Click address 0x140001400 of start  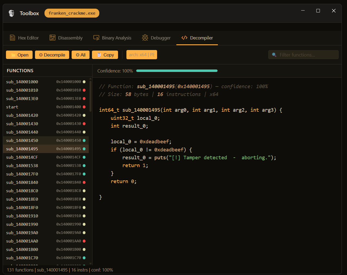pos(69,107)
